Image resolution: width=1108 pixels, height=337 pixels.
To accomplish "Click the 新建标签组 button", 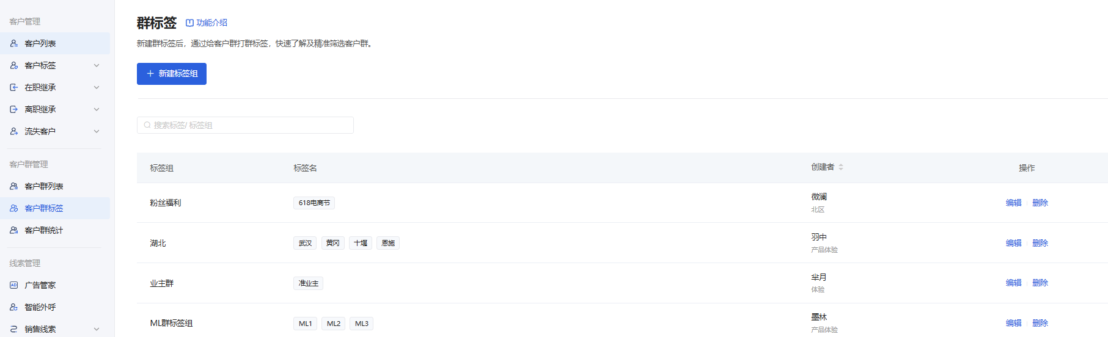I will (x=172, y=74).
